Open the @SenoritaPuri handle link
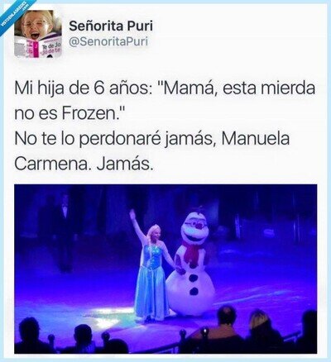This screenshot has height=362, width=331. 108,41
